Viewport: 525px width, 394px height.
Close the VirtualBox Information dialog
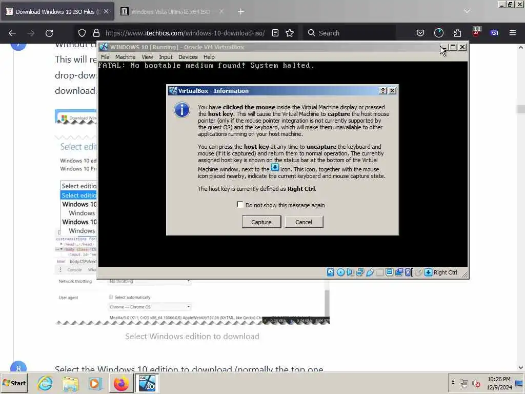pos(392,90)
